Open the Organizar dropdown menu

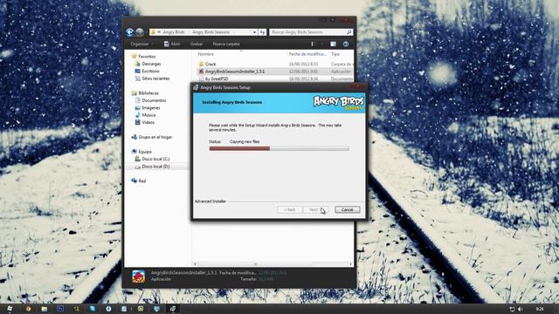tap(141, 44)
